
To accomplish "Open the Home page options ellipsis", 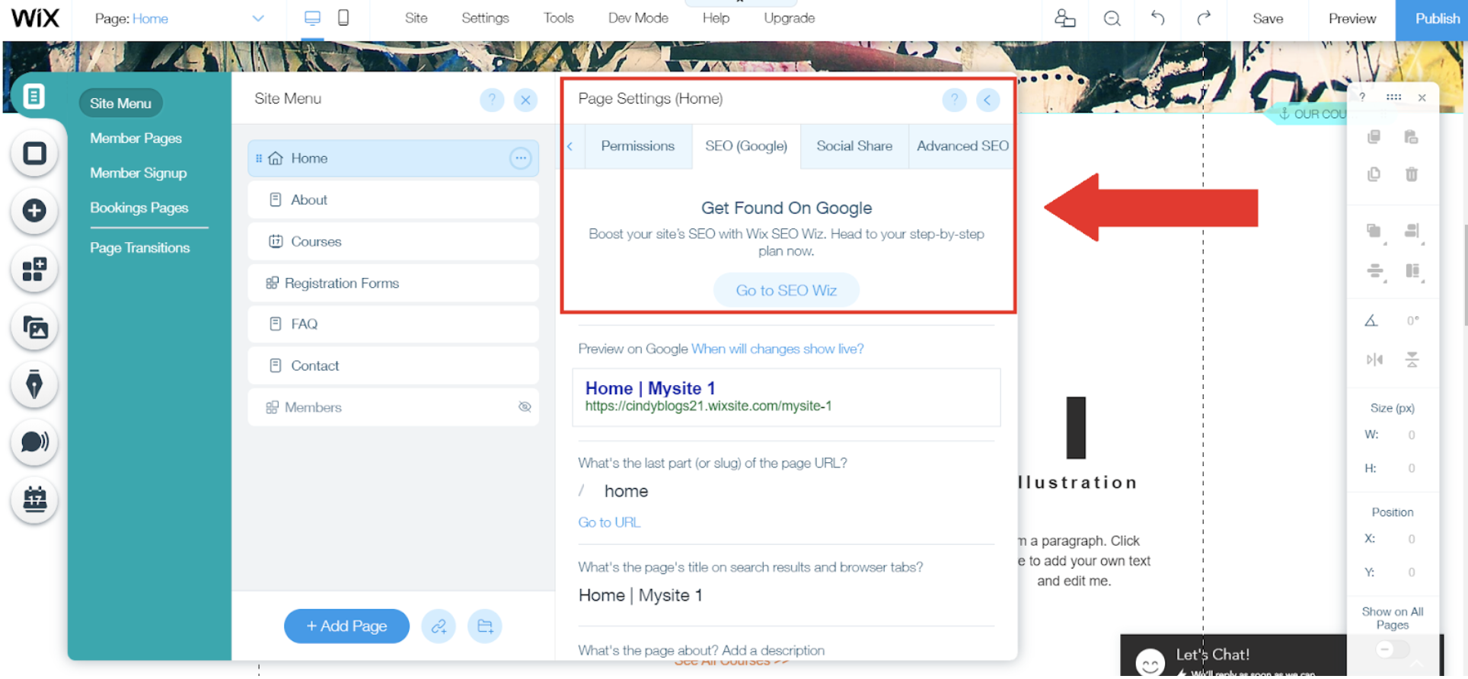I will (x=521, y=158).
